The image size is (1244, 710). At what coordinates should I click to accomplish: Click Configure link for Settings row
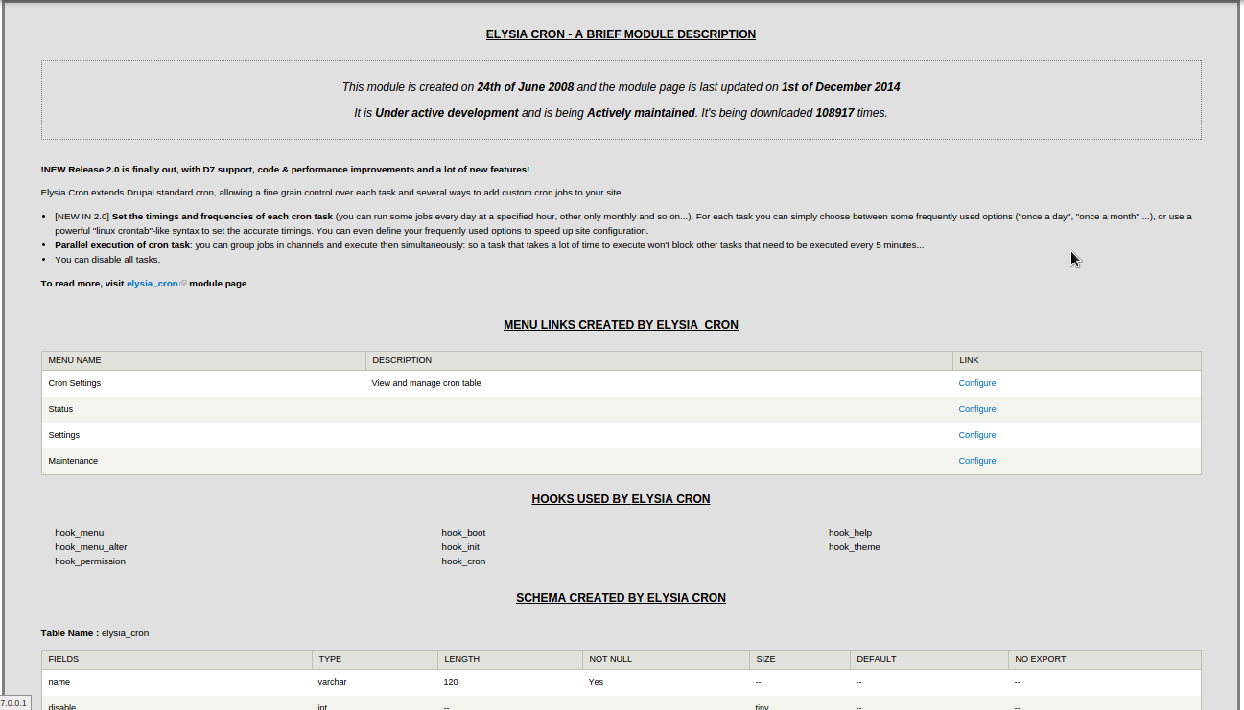pyautogui.click(x=976, y=435)
